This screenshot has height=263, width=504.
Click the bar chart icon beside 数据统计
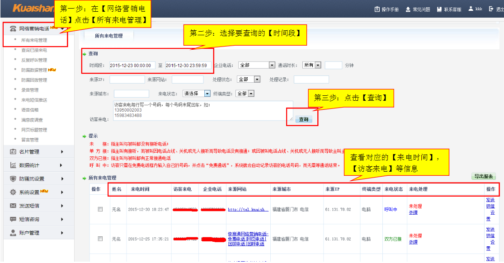coord(13,165)
